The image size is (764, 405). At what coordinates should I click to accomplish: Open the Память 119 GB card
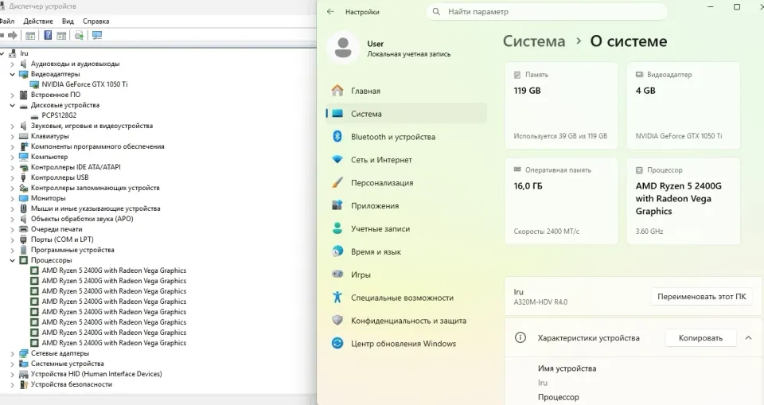[x=561, y=105]
